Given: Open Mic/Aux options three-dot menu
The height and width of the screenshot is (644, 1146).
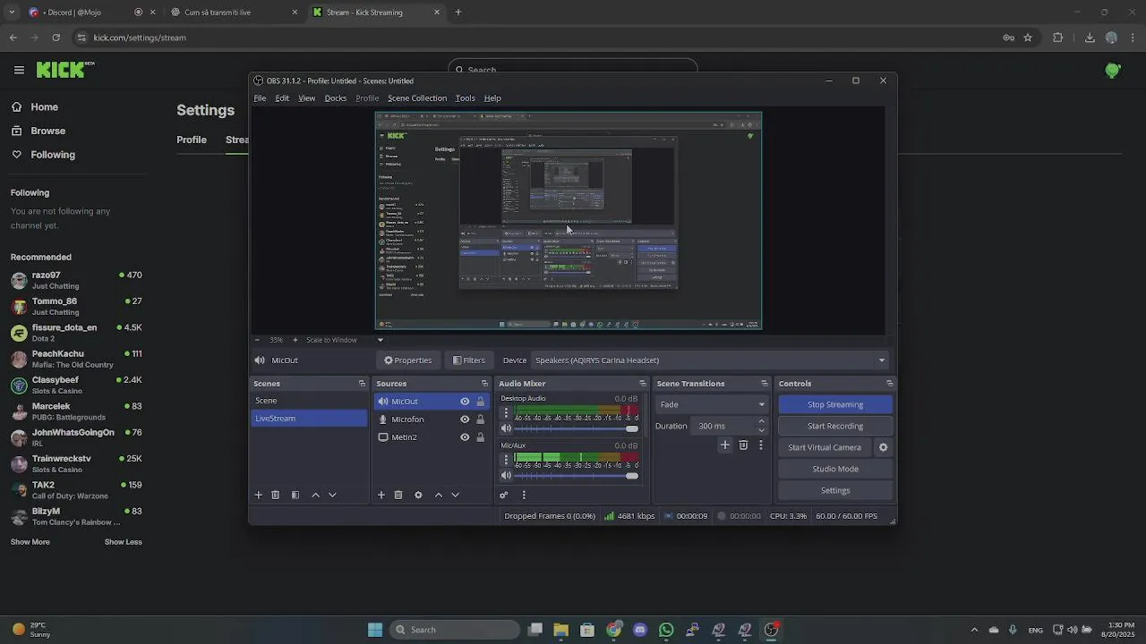Looking at the screenshot, I should (506, 460).
